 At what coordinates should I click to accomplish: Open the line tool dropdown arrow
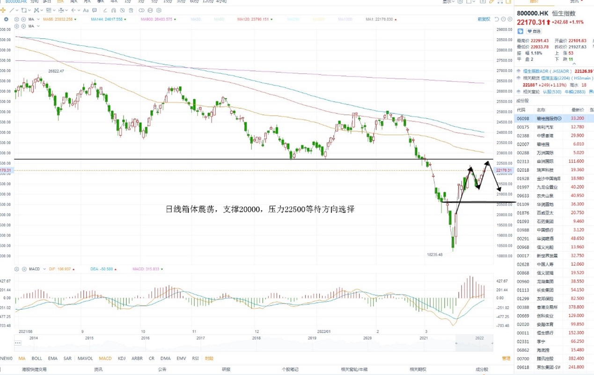click(x=17, y=10)
